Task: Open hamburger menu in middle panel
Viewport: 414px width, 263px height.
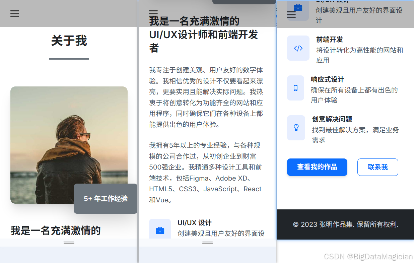Action: tap(153, 13)
